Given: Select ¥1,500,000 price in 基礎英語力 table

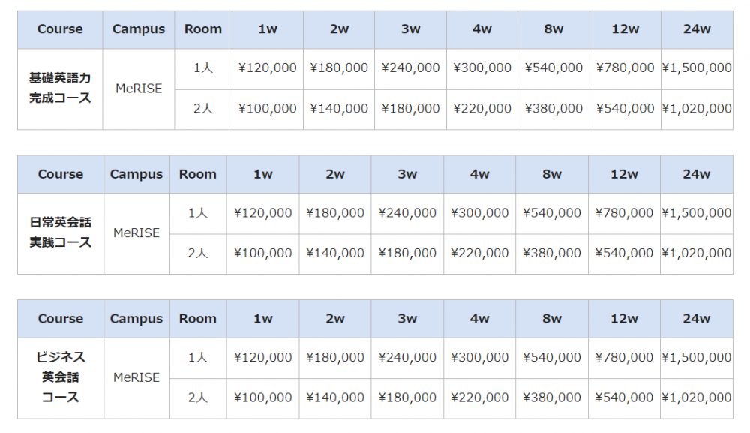Looking at the screenshot, I should point(697,68).
